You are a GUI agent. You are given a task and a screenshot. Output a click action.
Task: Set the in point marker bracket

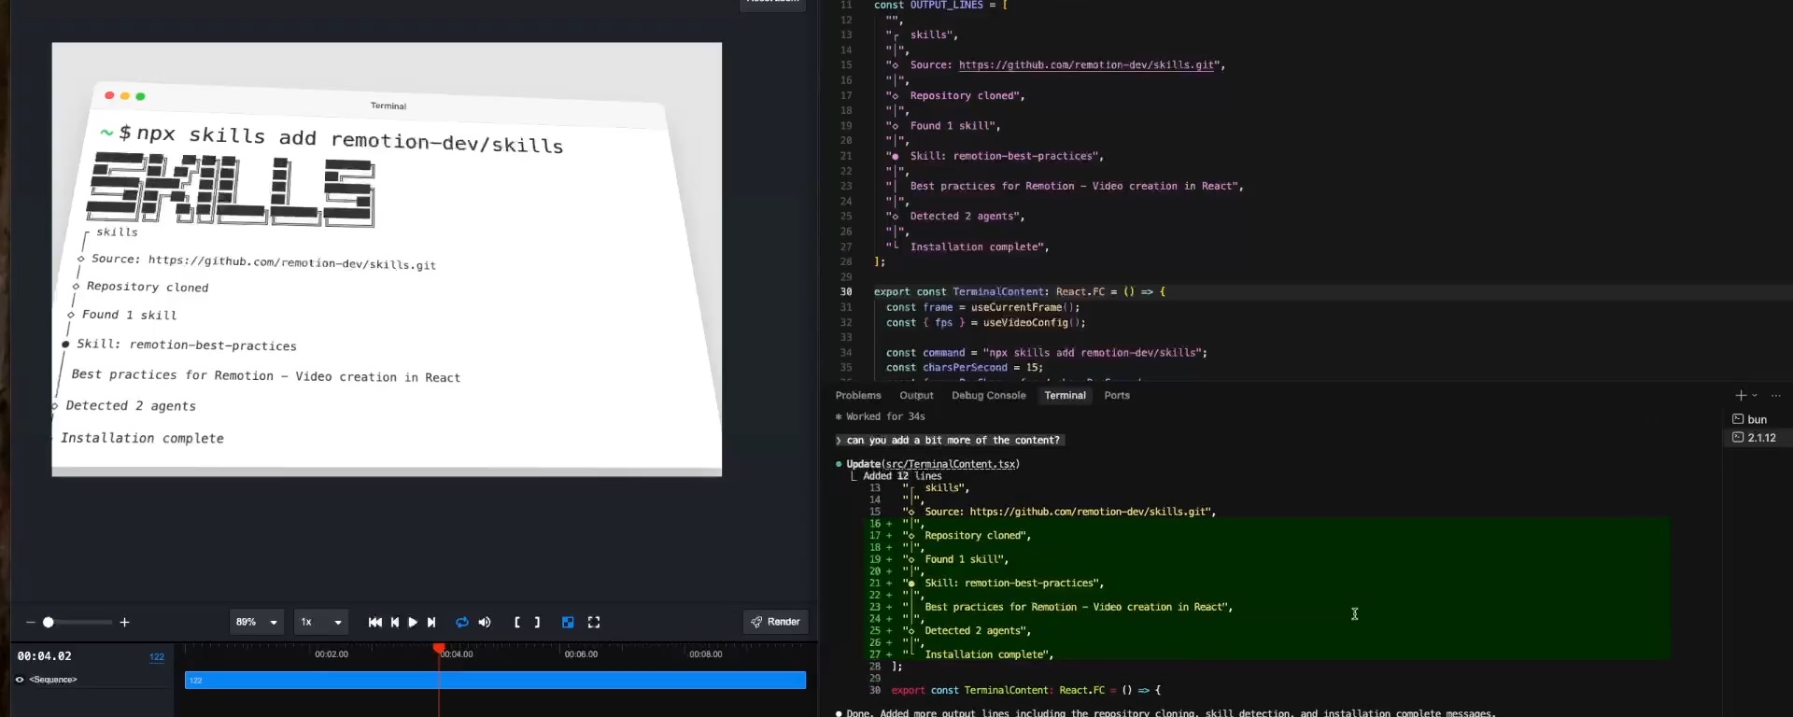click(x=517, y=623)
